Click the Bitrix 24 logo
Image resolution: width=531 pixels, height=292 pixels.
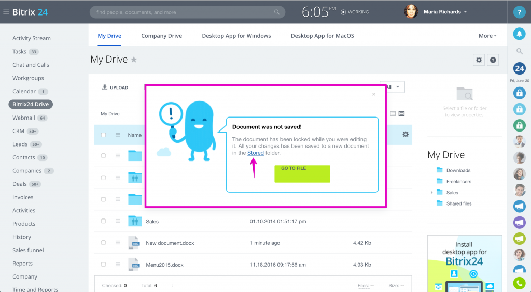point(30,12)
